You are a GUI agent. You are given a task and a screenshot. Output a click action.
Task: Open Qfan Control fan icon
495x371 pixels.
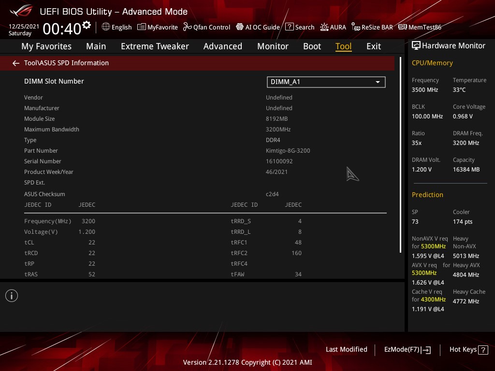(x=187, y=27)
